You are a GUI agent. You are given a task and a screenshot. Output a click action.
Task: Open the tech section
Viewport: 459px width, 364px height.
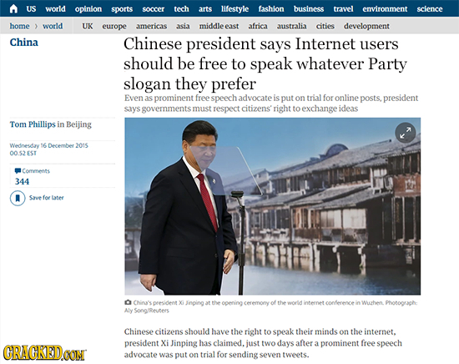point(181,9)
